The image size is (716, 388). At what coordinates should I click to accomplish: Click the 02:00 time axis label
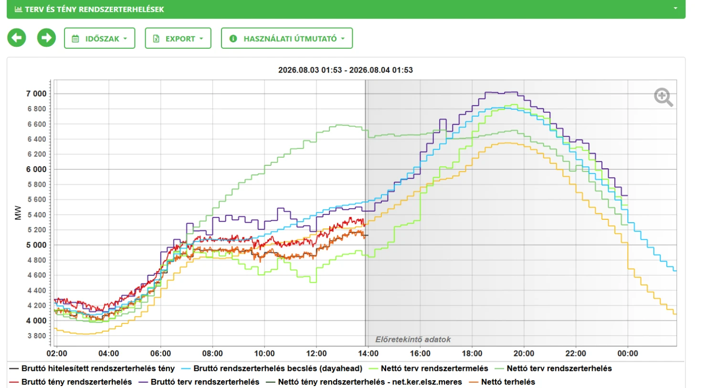pyautogui.click(x=57, y=354)
